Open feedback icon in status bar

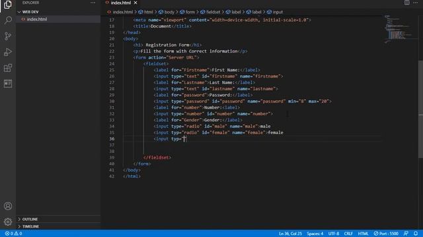coord(406,234)
